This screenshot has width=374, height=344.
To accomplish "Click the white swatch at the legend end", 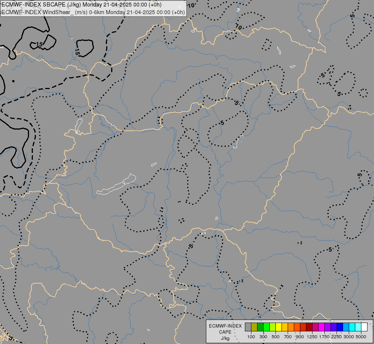I will (364, 327).
